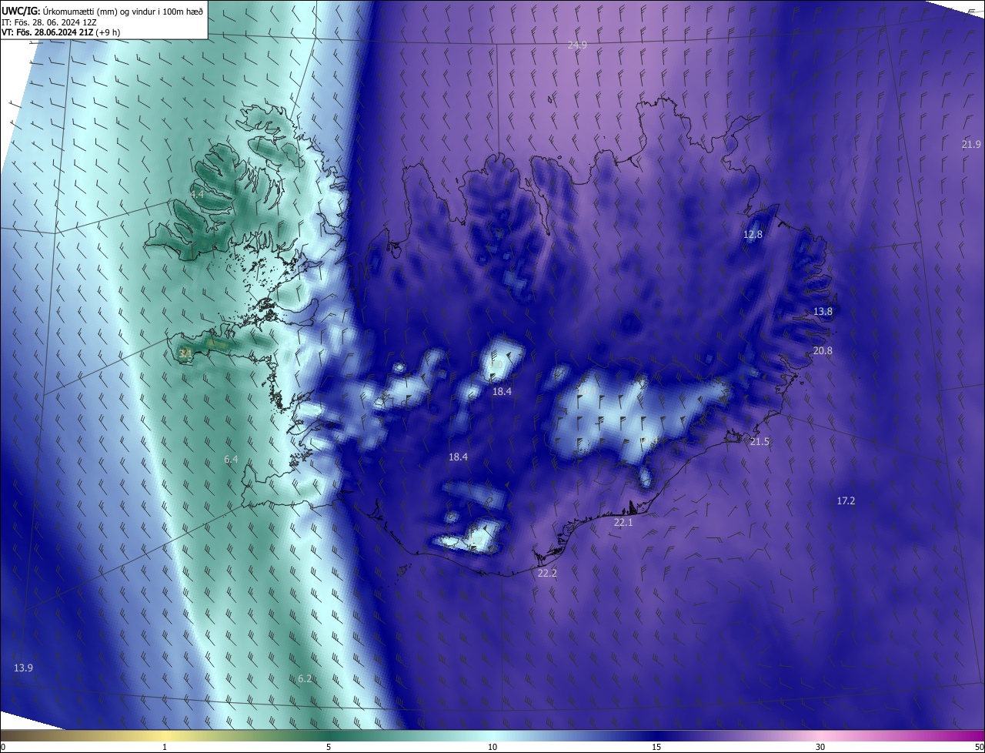Click the color scale tick label 5
The image size is (985, 753).
click(329, 747)
